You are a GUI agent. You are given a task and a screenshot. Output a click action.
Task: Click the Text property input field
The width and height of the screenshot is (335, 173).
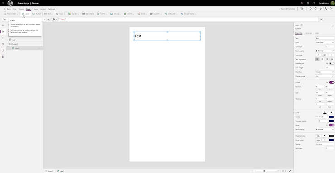(325, 38)
